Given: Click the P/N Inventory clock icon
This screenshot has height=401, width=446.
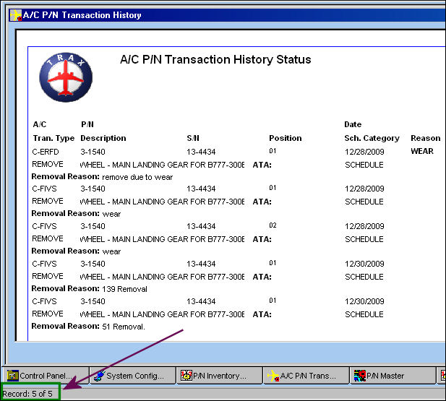Looking at the screenshot, I should [x=186, y=376].
